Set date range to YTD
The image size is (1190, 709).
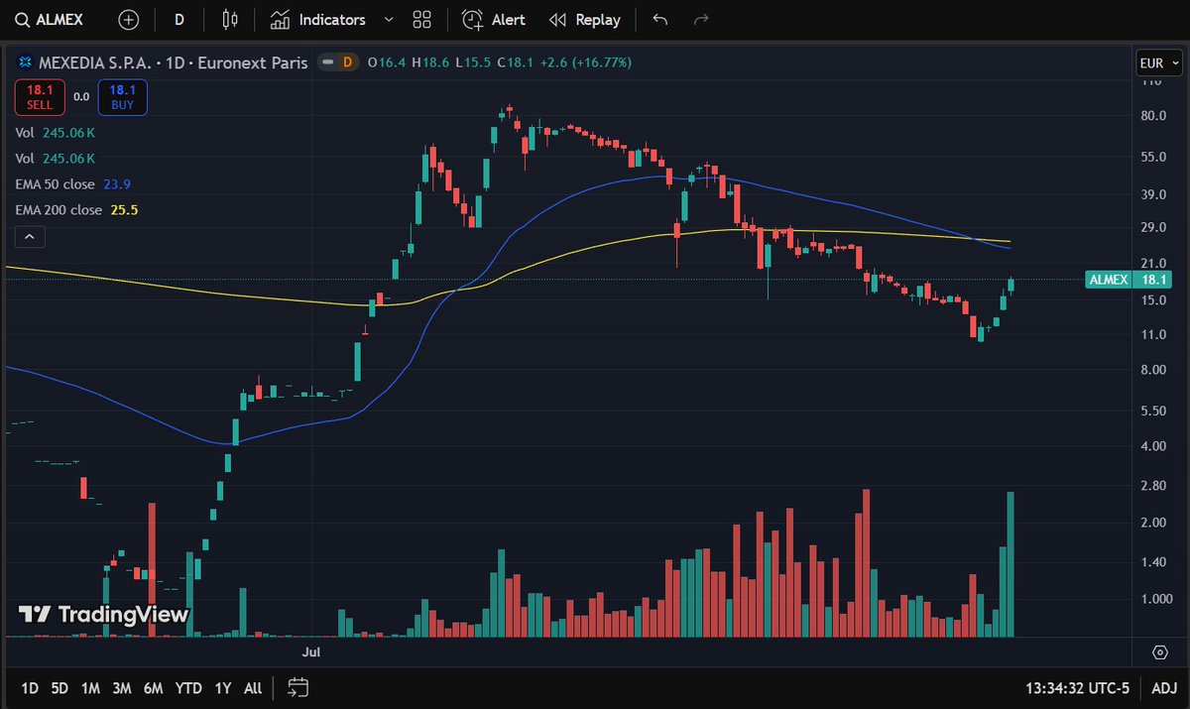(188, 687)
